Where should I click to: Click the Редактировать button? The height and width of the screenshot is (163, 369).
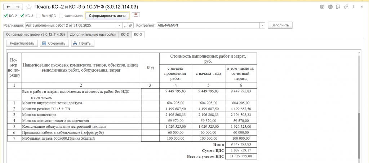pos(22,44)
